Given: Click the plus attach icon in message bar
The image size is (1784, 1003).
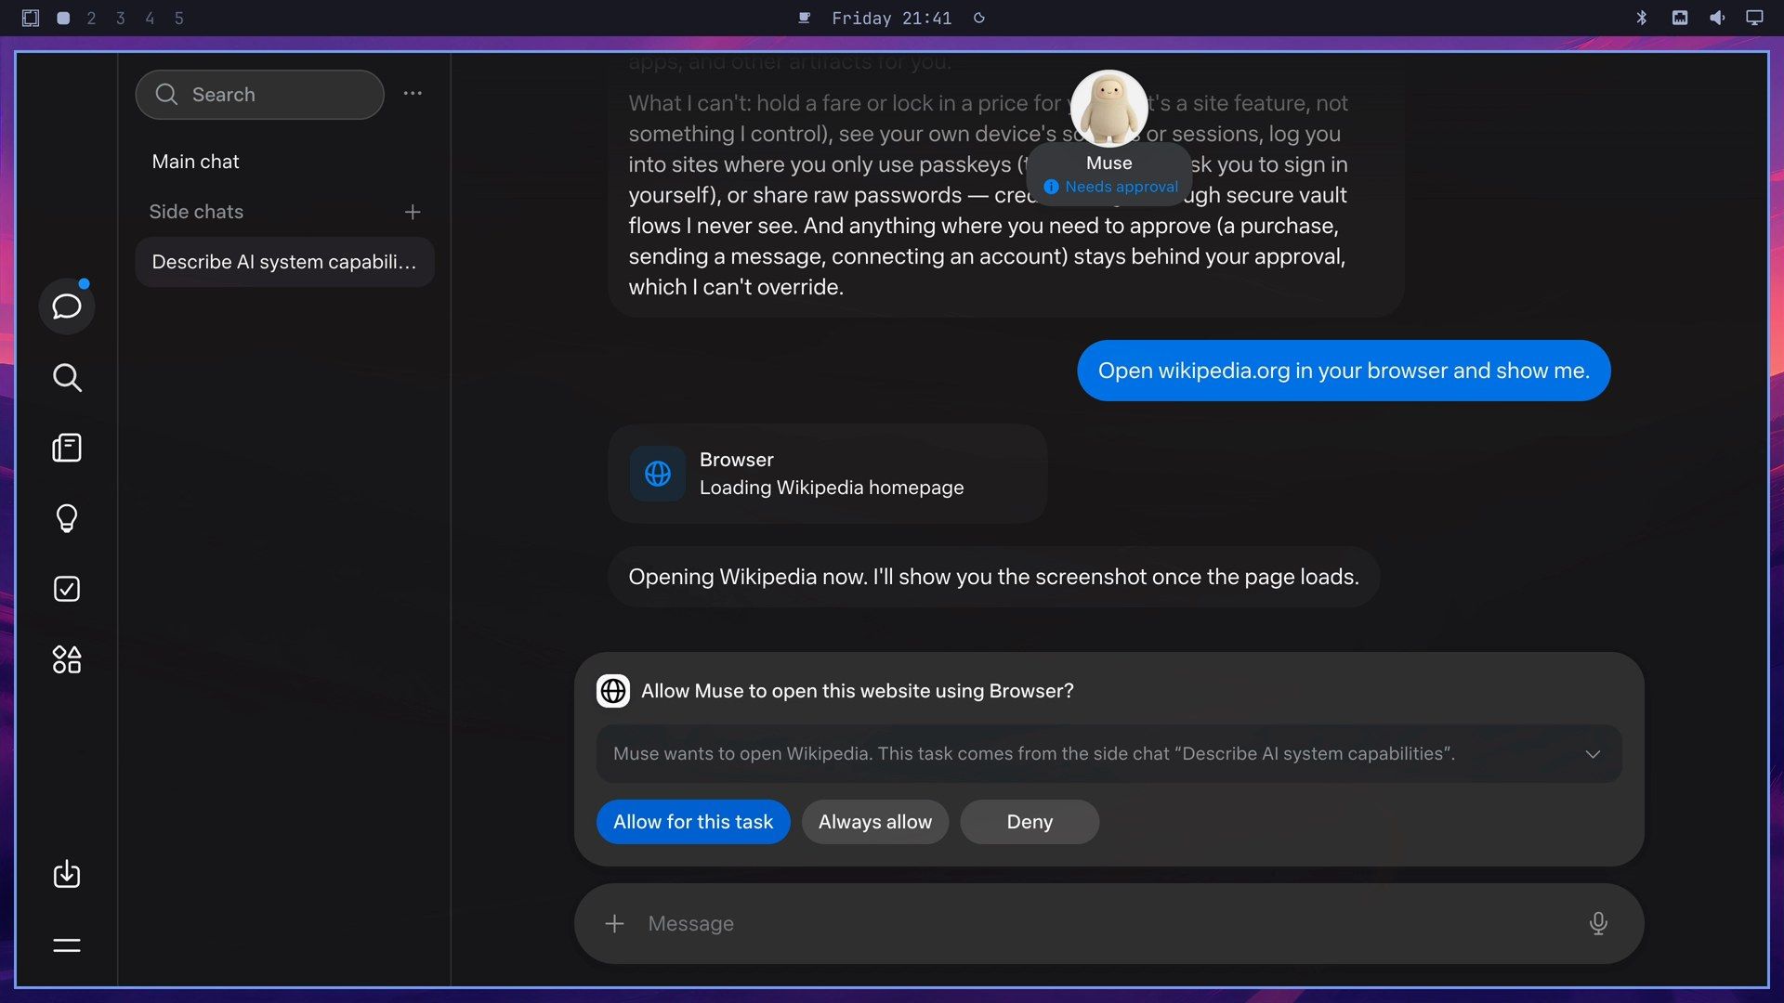Looking at the screenshot, I should [x=614, y=923].
